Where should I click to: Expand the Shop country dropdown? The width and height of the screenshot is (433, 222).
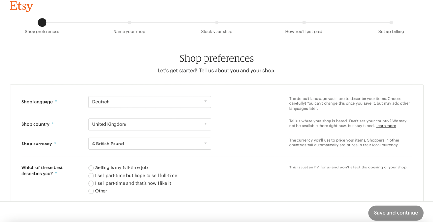point(149,124)
